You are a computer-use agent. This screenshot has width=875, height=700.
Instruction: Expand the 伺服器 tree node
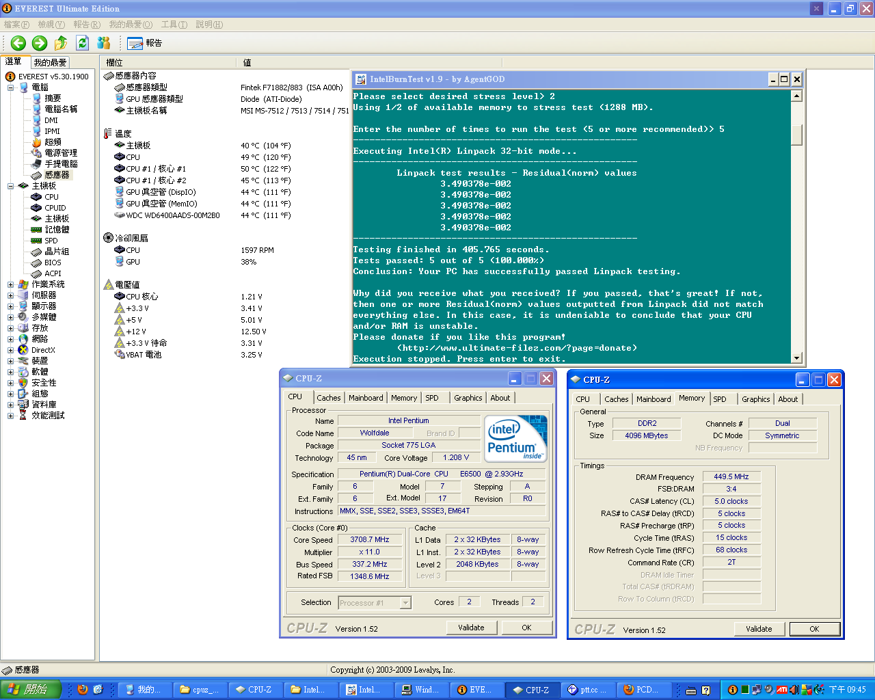pyautogui.click(x=10, y=295)
